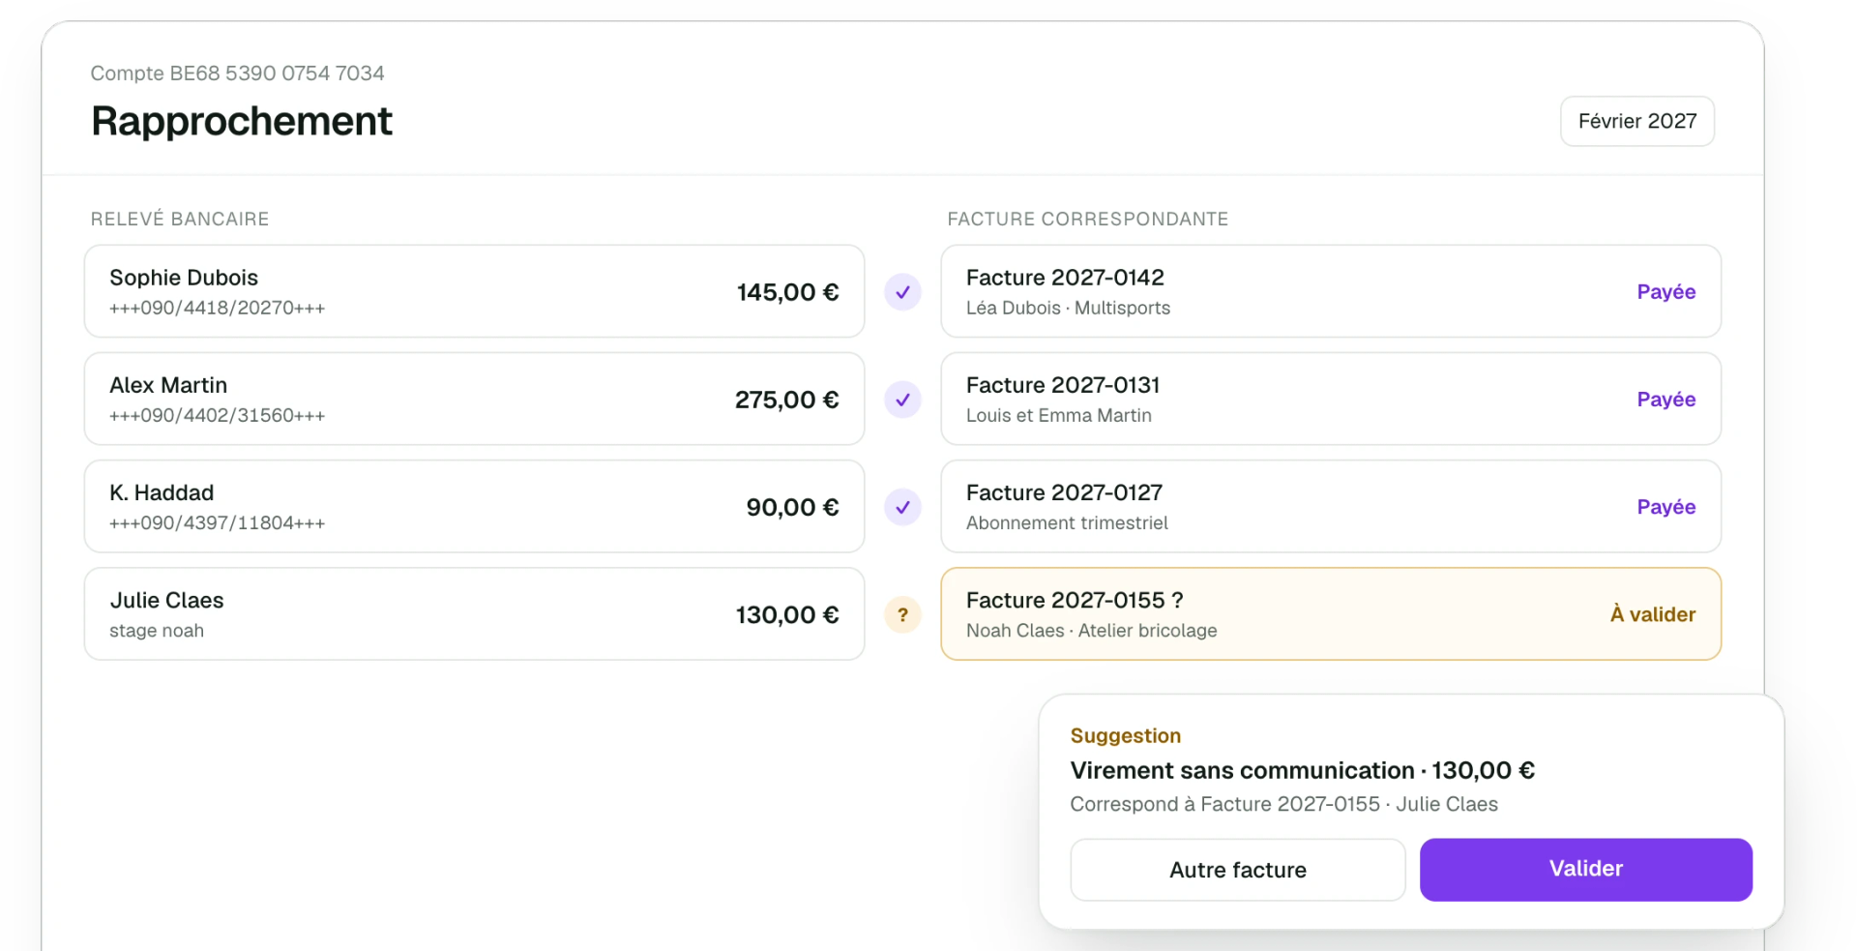Click the Payée status of Facture 2027-0142
The image size is (1857, 951).
pos(1665,291)
